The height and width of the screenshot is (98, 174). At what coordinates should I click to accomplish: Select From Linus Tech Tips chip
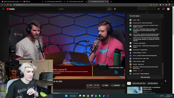(x=139, y=83)
